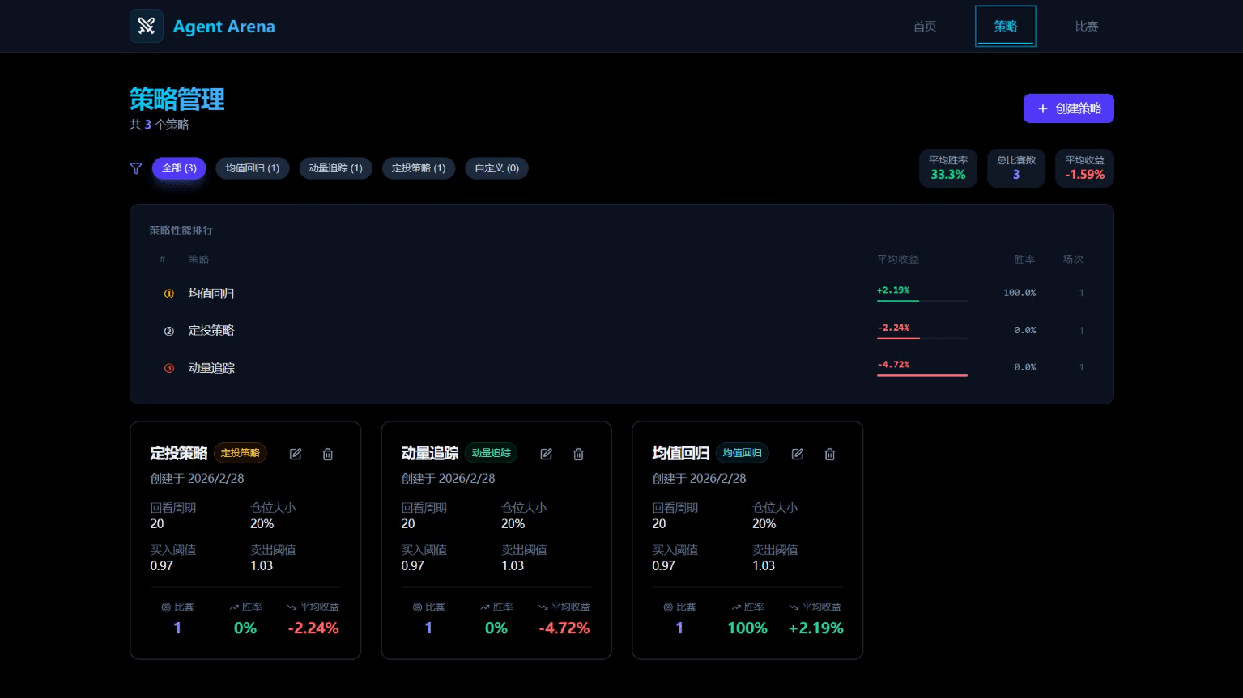Click the Agent Arena title link
1243x698 pixels.
[224, 27]
